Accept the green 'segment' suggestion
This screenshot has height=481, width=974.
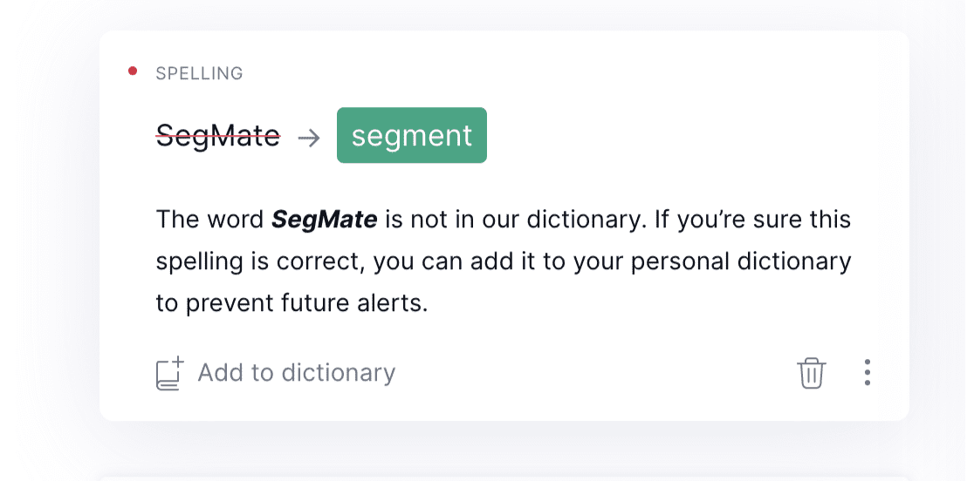pyautogui.click(x=411, y=135)
